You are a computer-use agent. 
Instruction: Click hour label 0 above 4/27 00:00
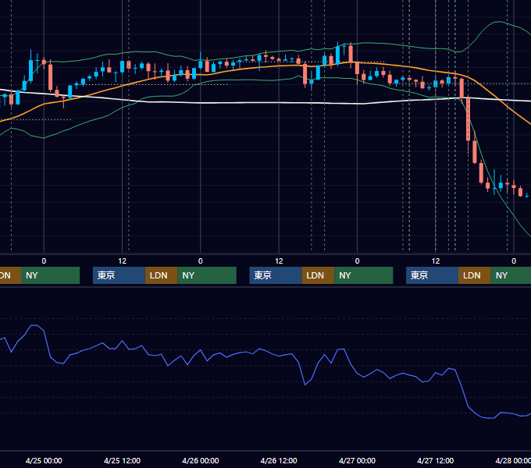point(357,261)
